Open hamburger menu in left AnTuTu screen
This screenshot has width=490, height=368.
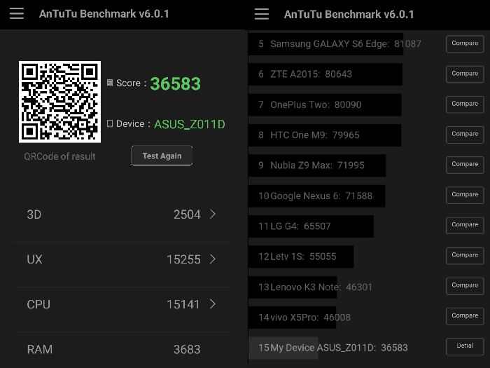17,13
